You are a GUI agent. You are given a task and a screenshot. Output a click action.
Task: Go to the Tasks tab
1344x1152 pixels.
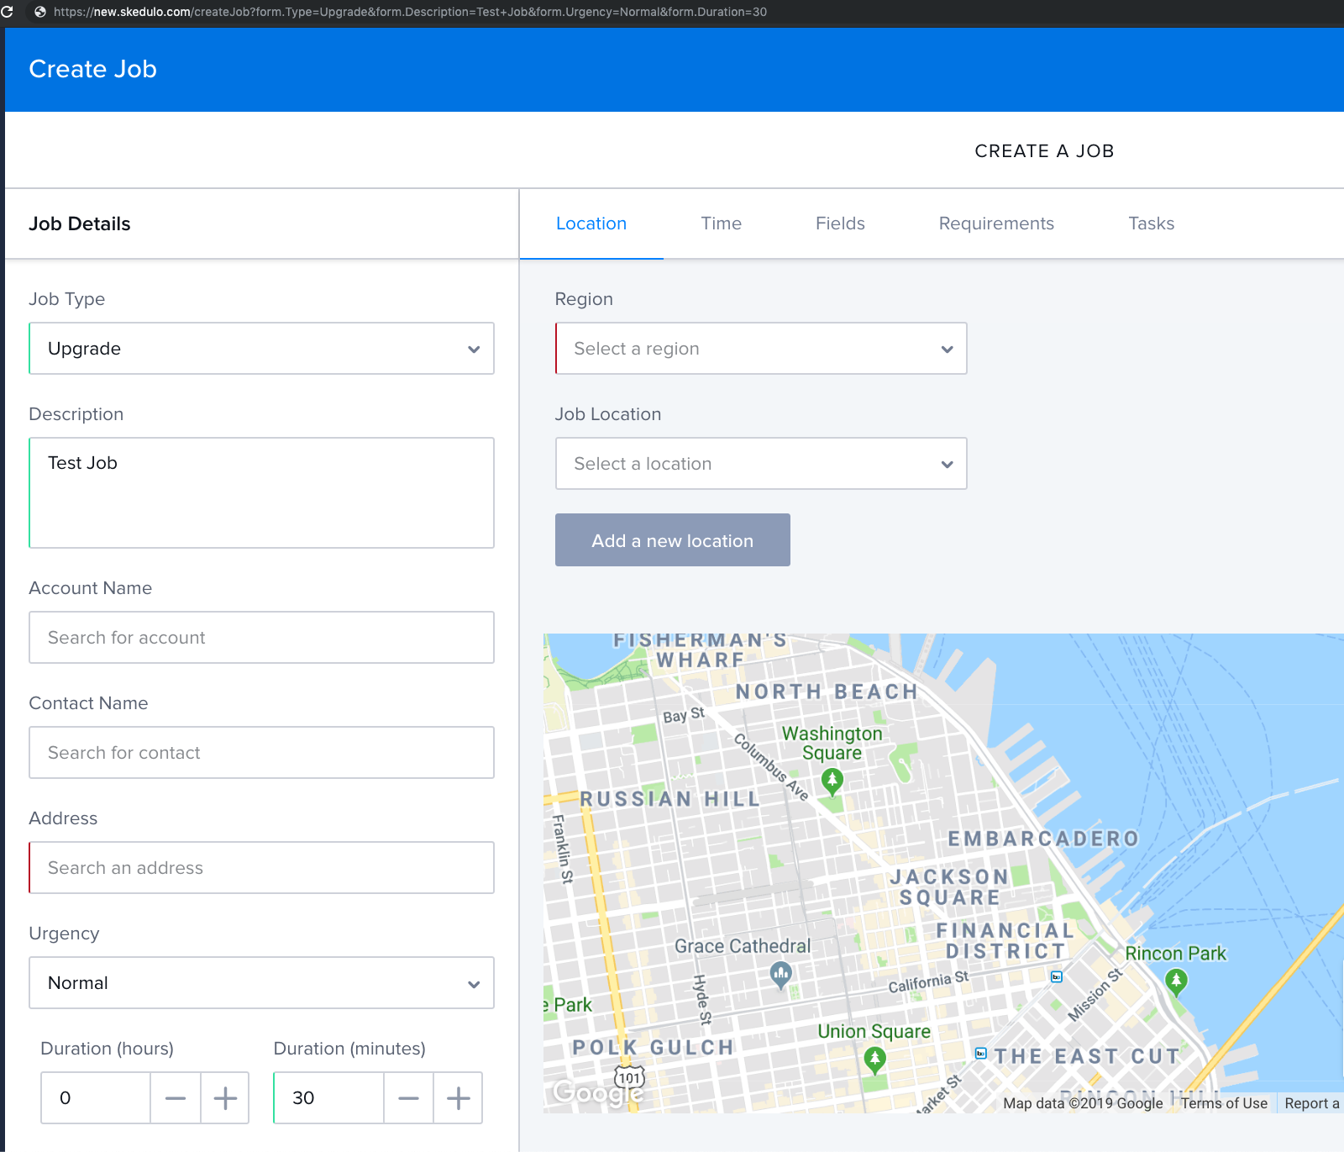coord(1151,224)
